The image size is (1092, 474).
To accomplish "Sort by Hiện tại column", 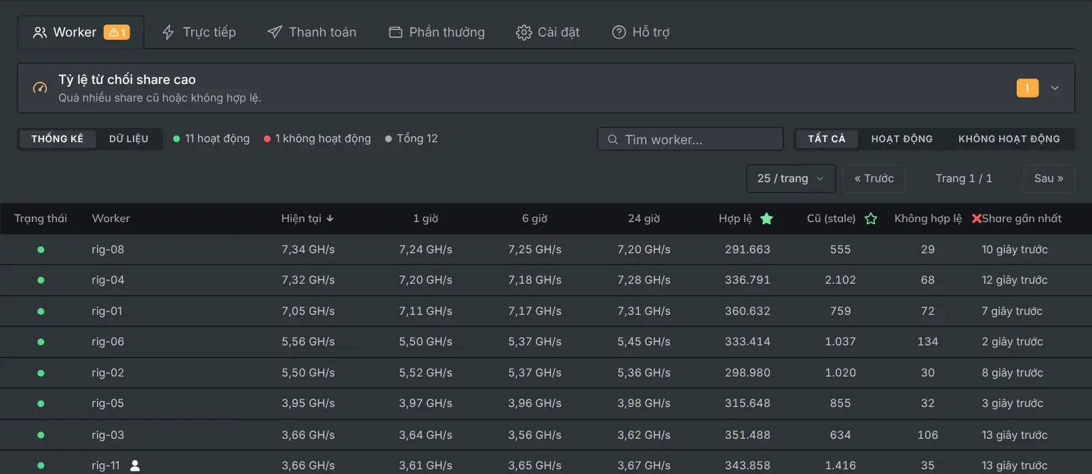I will (x=308, y=219).
